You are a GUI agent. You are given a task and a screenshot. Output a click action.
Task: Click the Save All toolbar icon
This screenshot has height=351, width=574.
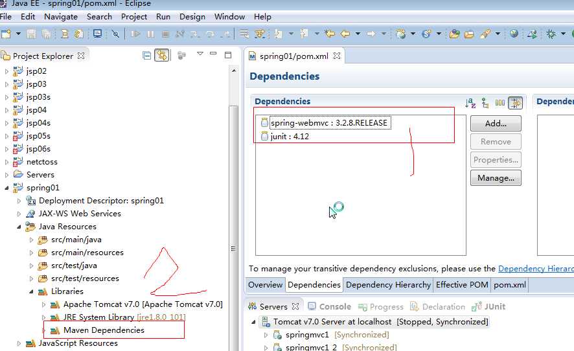[x=46, y=34]
